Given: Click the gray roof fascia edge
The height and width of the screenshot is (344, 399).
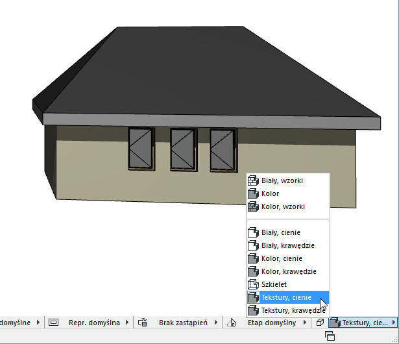Looking at the screenshot, I should [x=212, y=121].
